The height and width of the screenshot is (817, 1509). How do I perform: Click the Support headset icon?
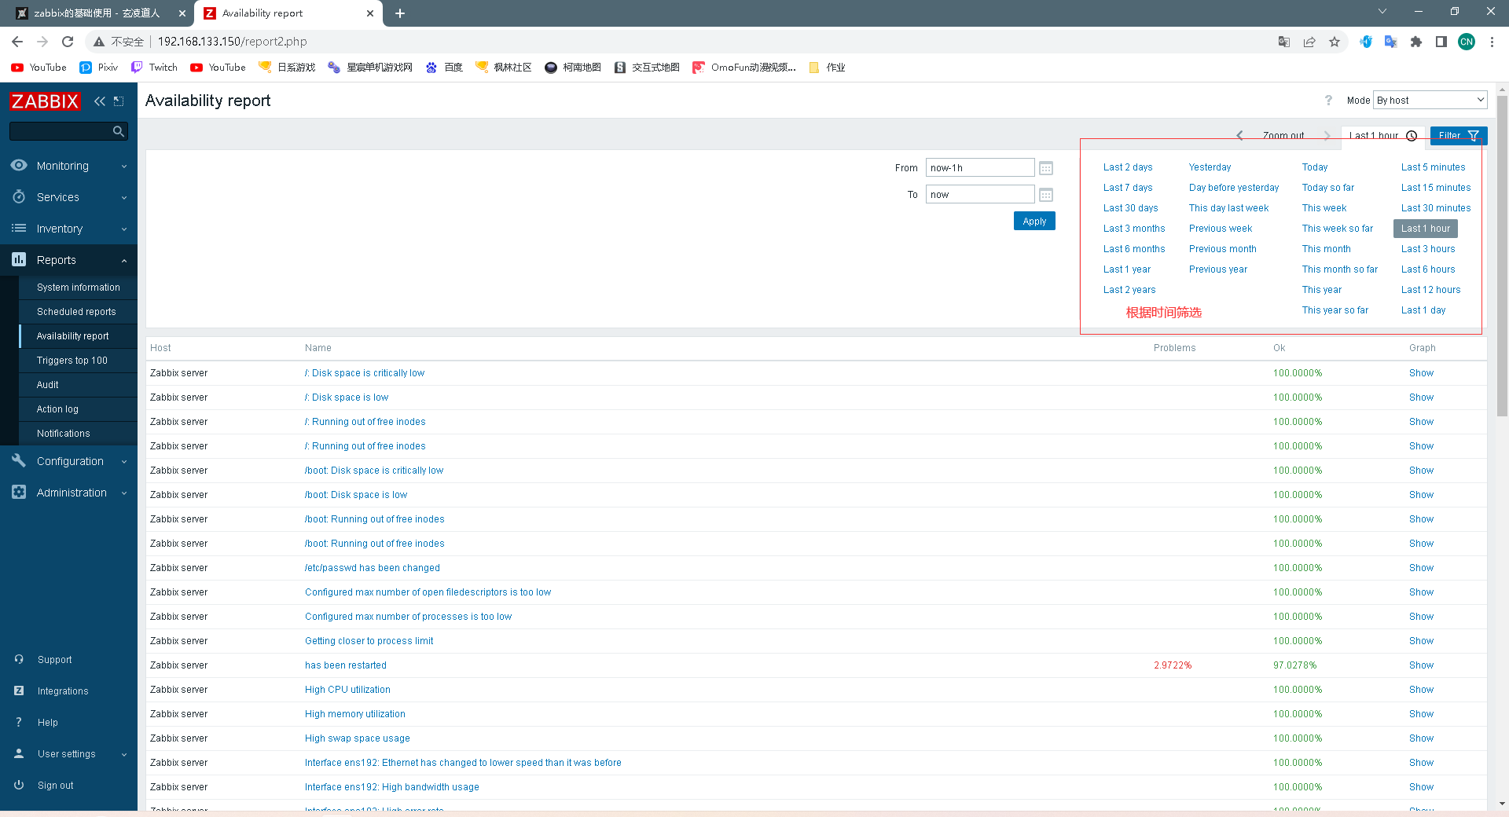click(19, 659)
